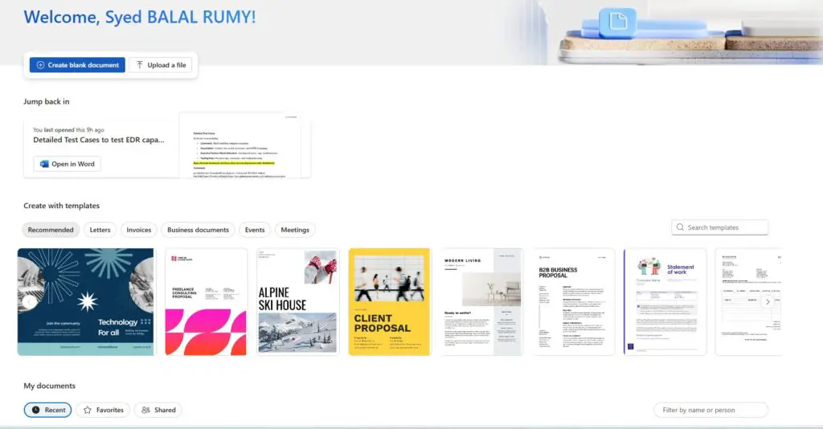Choose the yellow Client Proposal template
Image resolution: width=823 pixels, height=429 pixels.
[389, 301]
